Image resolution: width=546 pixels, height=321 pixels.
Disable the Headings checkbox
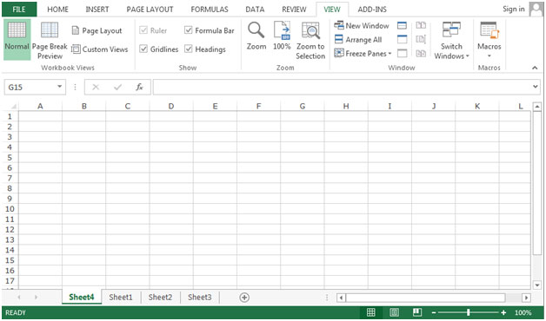[x=189, y=49]
